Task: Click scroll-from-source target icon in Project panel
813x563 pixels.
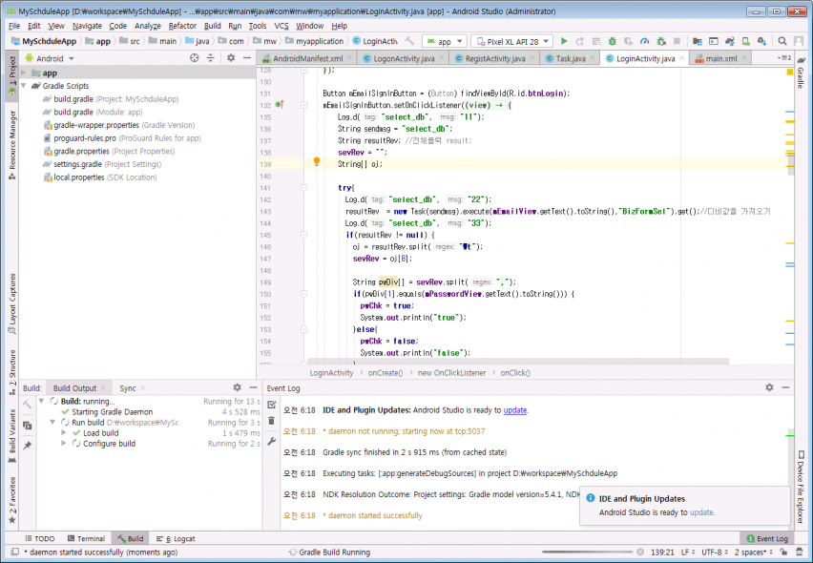Action: click(x=195, y=58)
